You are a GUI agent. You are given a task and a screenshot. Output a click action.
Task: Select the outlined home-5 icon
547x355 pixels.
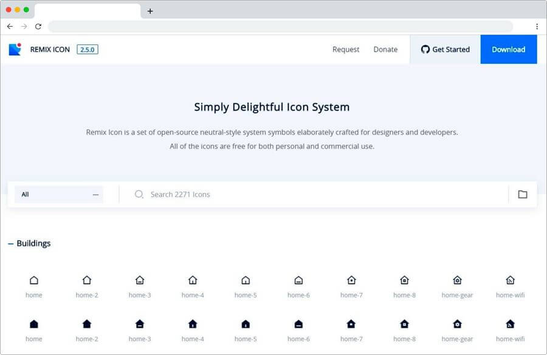tap(246, 280)
